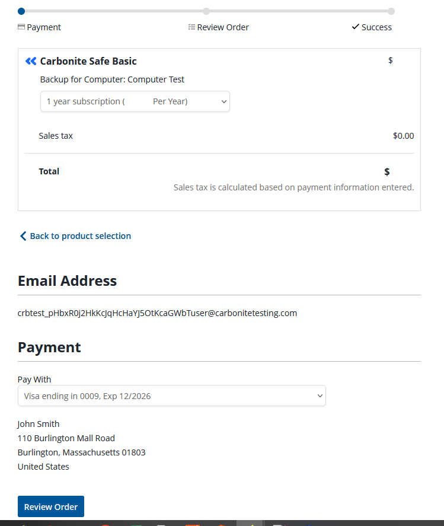Click progress bar between Payment and Review Order
Screen dimensions: 444x526
114,11
